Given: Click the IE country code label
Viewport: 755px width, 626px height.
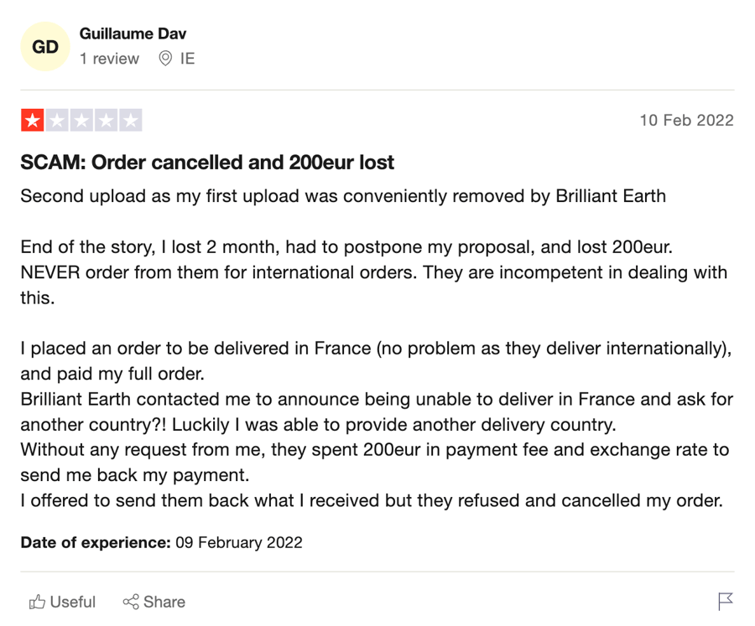Looking at the screenshot, I should 187,59.
